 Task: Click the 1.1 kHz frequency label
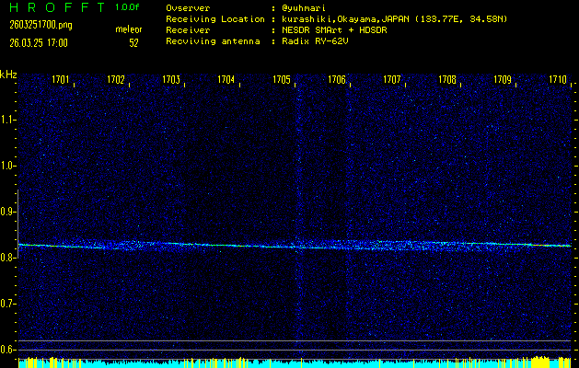tap(6, 120)
